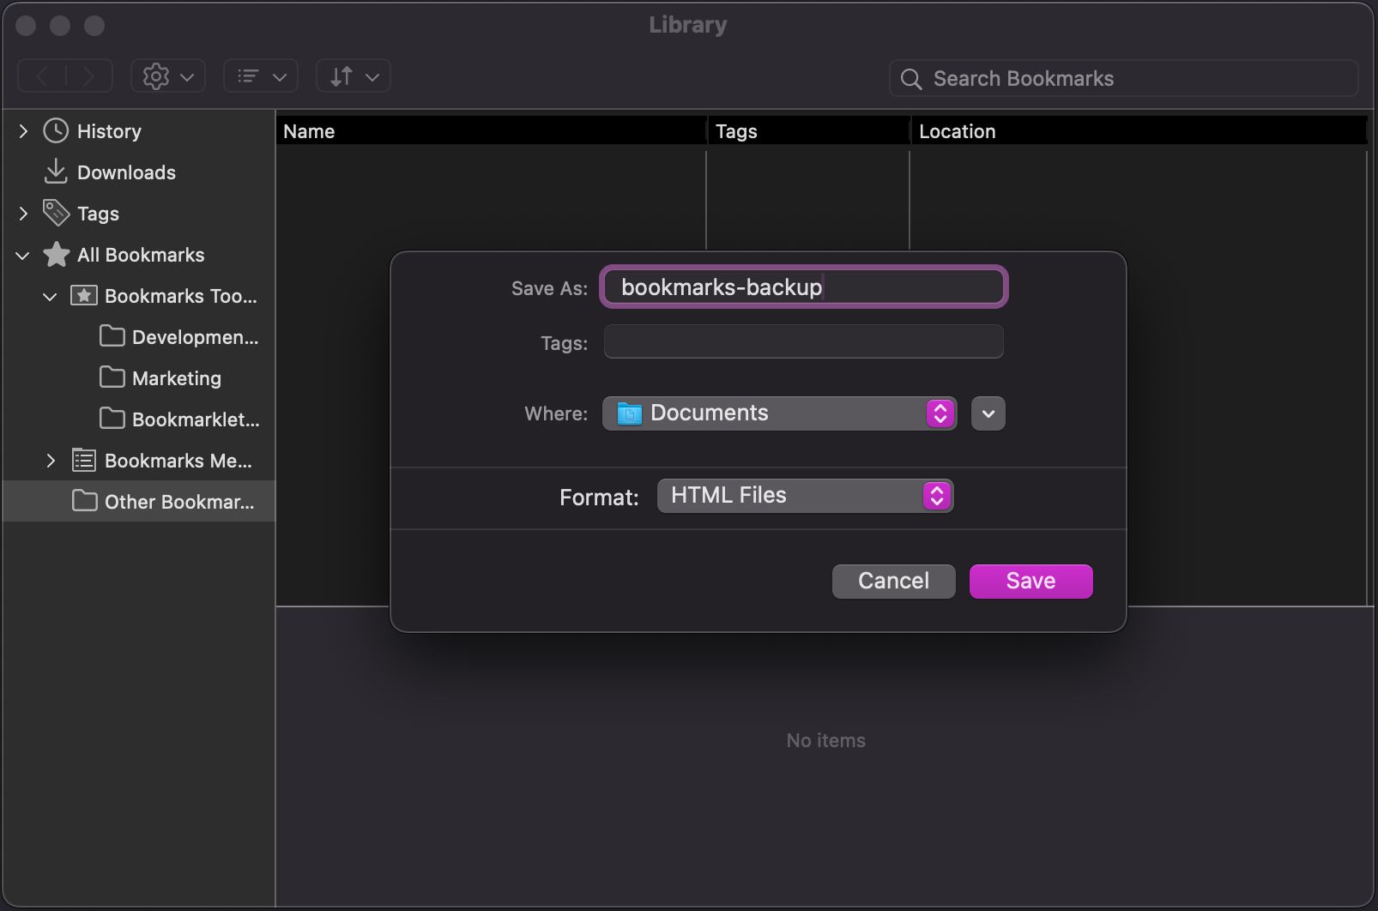Click the Bookmarks Menu list icon
The image size is (1378, 911).
[x=83, y=460]
